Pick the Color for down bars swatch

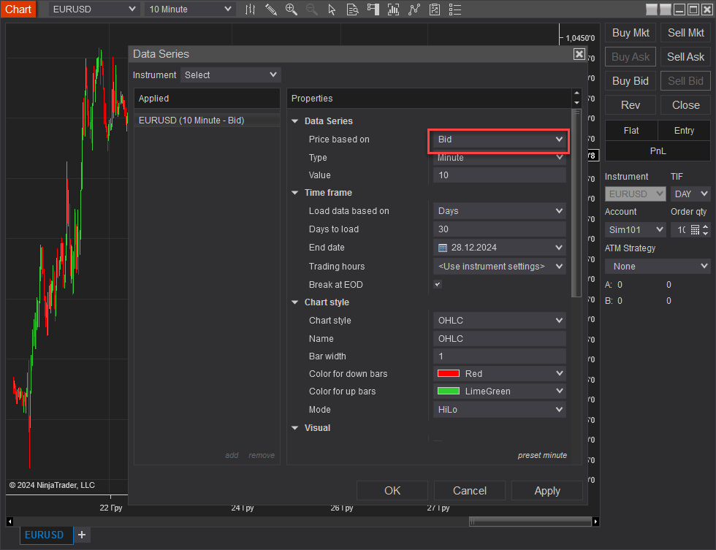point(448,373)
